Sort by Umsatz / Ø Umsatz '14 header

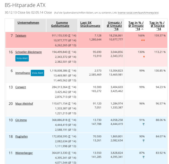coord(114,26)
